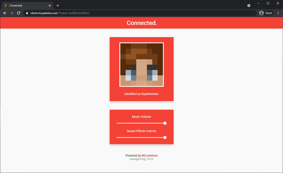
Task: Click the Music Volume slider handle
Action: pos(165,123)
